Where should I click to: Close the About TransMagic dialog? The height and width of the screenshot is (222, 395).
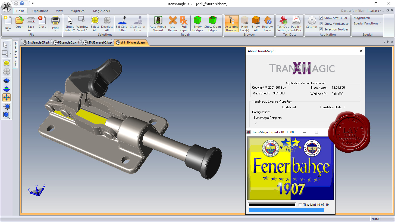click(x=361, y=51)
